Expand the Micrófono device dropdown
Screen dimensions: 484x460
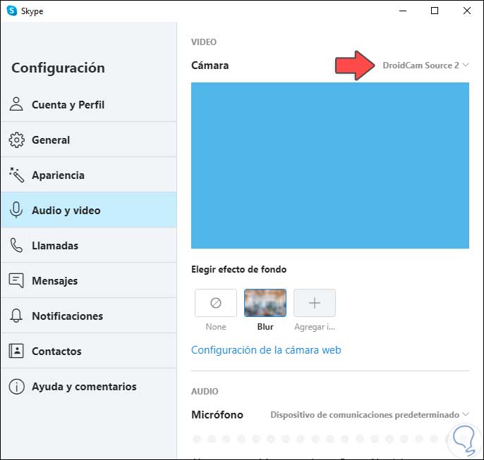click(370, 415)
